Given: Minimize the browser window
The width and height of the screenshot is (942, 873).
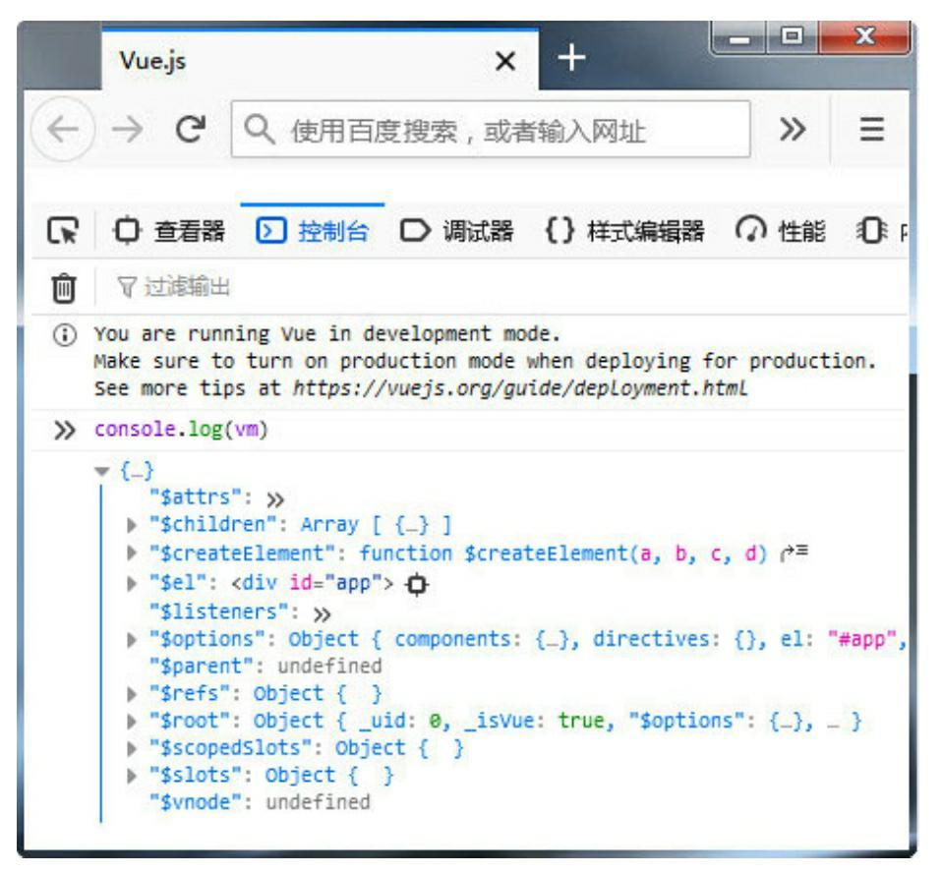Looking at the screenshot, I should pyautogui.click(x=738, y=38).
